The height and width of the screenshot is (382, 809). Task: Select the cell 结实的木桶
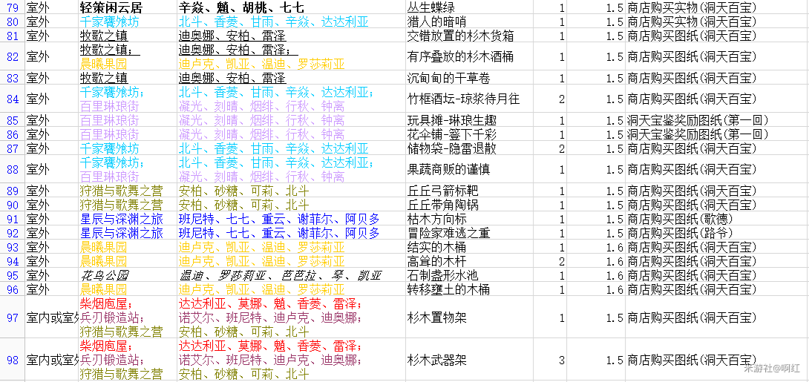468,248
